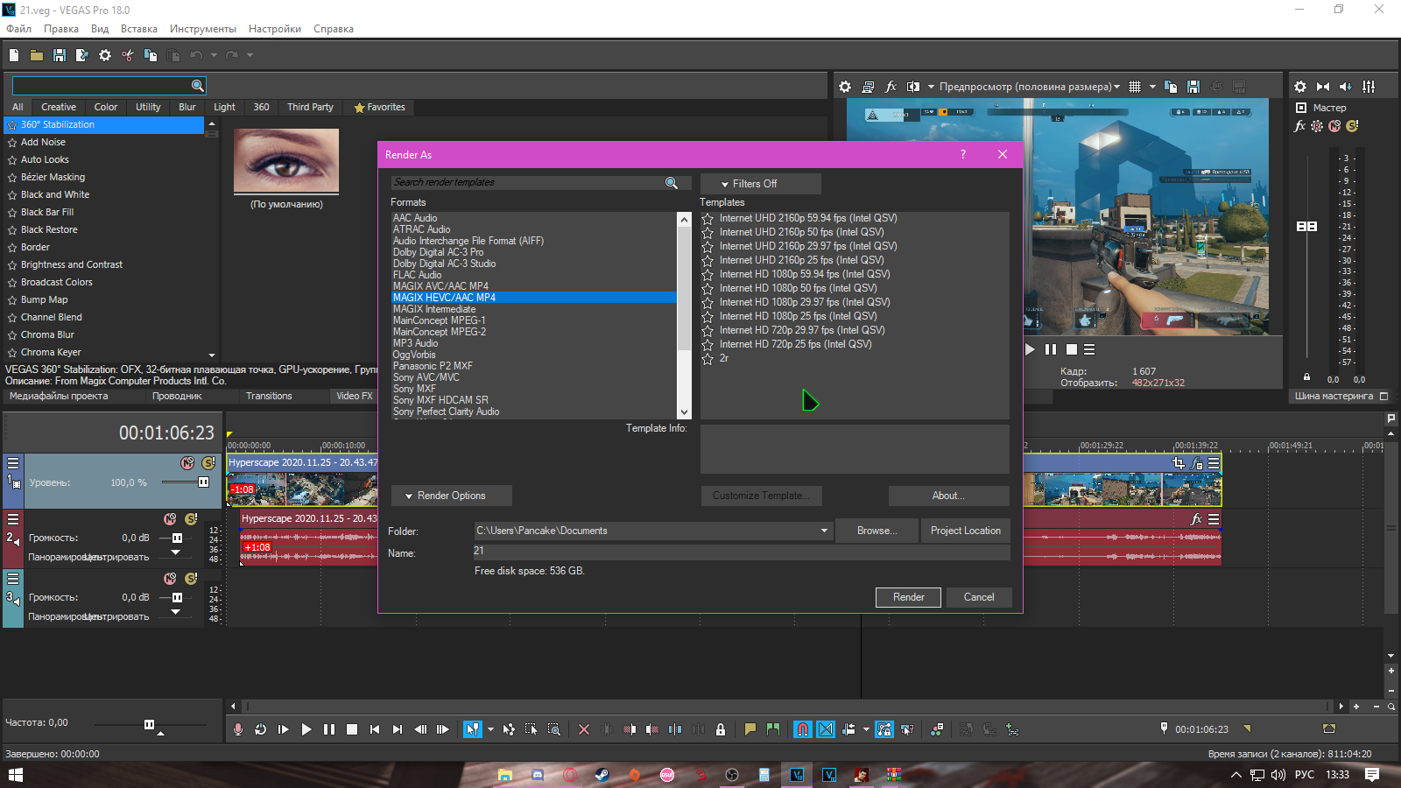Switch to the Creative effects tab
This screenshot has width=1401, height=788.
(x=59, y=107)
